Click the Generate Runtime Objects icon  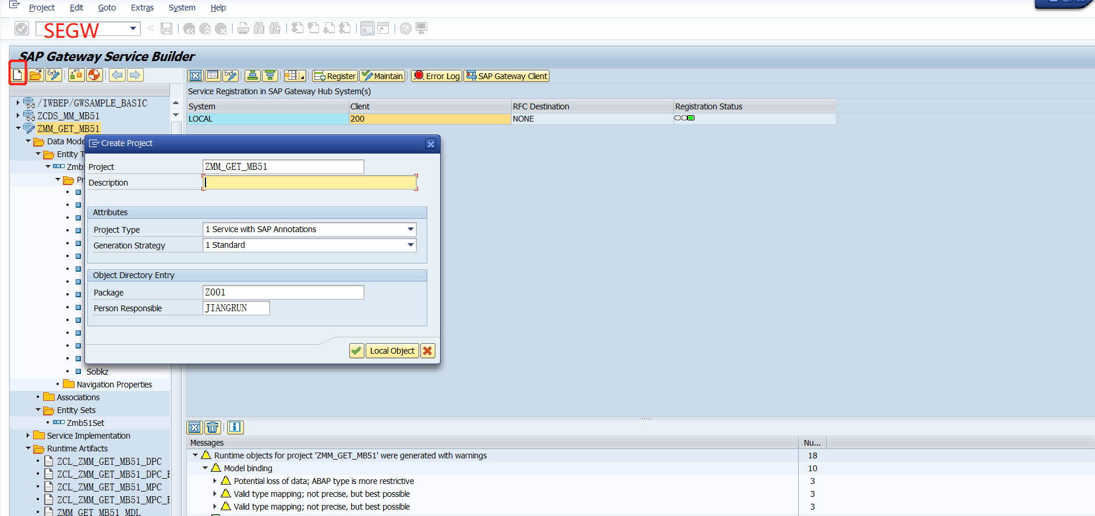coord(94,75)
